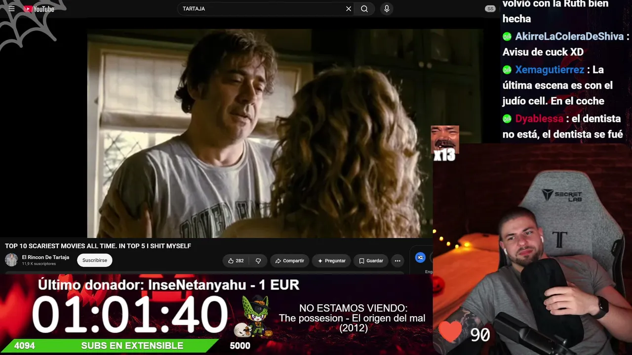Save the video with Guardar
632x355 pixels.
point(371,261)
